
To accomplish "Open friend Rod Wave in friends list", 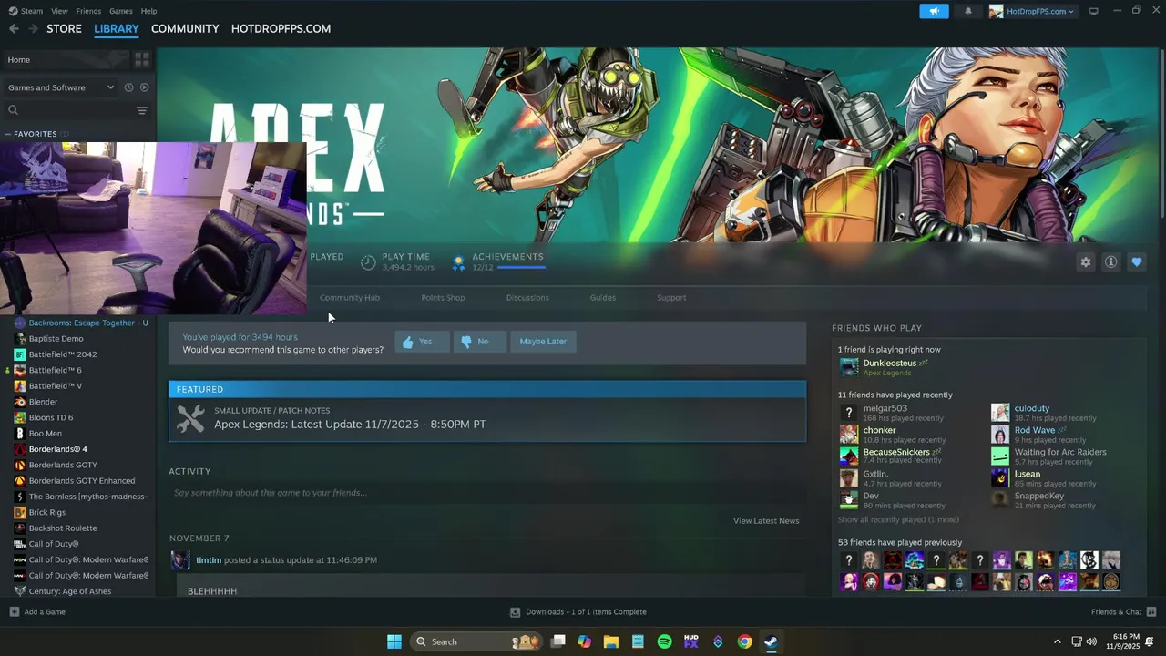I will (x=1035, y=430).
